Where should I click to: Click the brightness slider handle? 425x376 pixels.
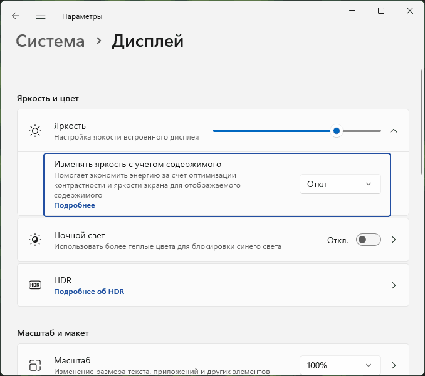pyautogui.click(x=337, y=131)
